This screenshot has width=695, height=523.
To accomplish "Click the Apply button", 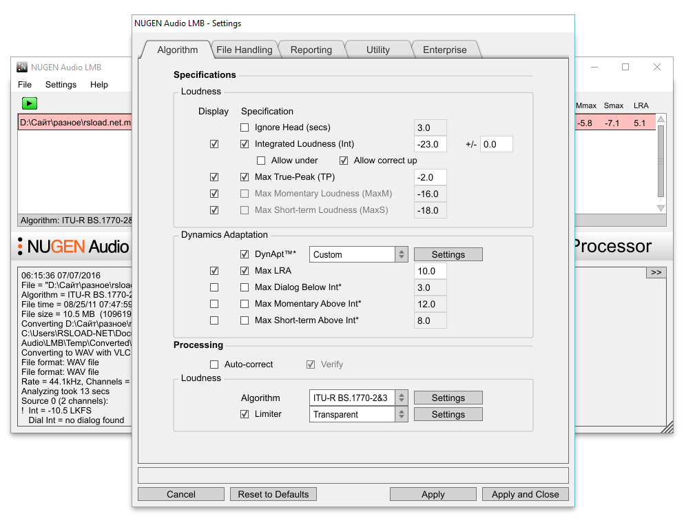I will click(433, 494).
